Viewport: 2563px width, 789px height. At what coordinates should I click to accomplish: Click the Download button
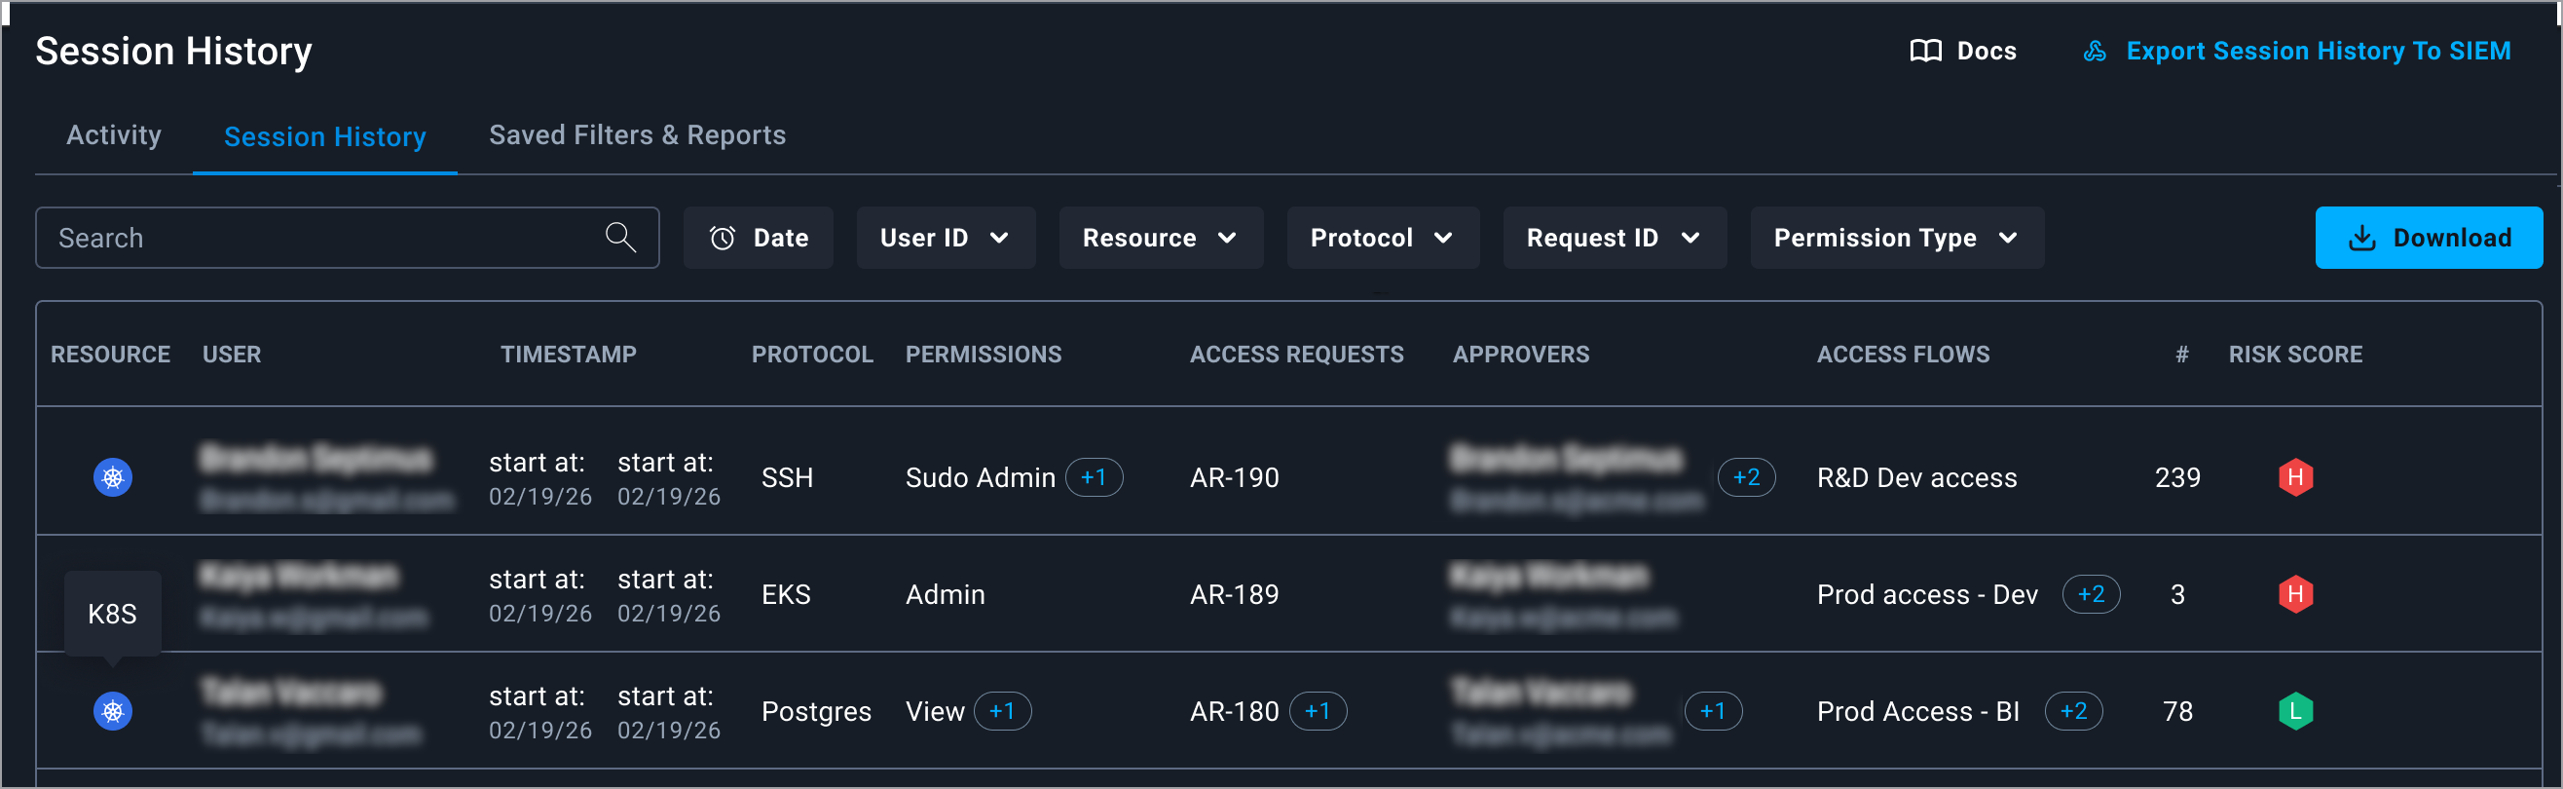(2428, 238)
